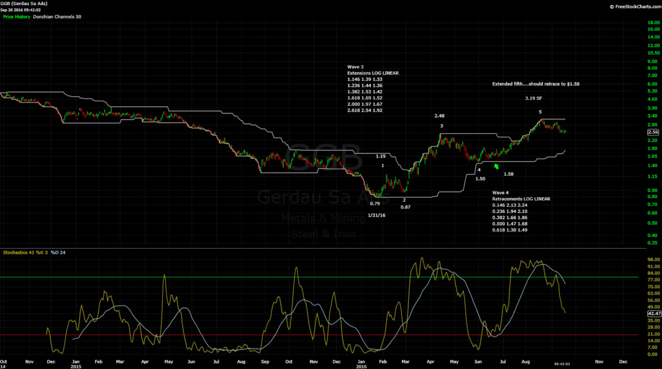Screen dimensions: 662x369
Task: Visit the FreeStockCharts.com link
Action: pyautogui.click(x=634, y=7)
